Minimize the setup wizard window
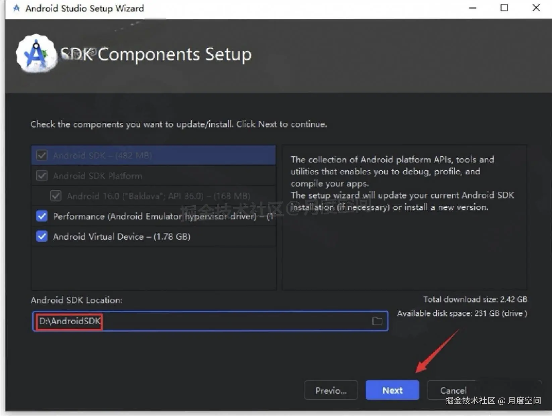This screenshot has height=416, width=552. tap(472, 8)
